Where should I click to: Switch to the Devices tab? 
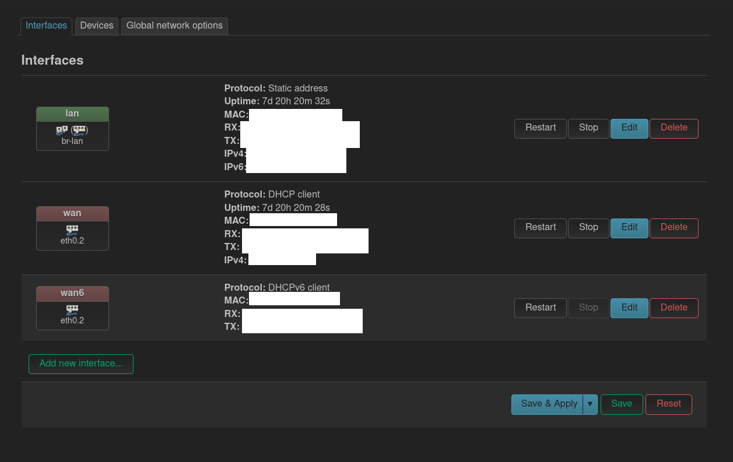point(97,26)
